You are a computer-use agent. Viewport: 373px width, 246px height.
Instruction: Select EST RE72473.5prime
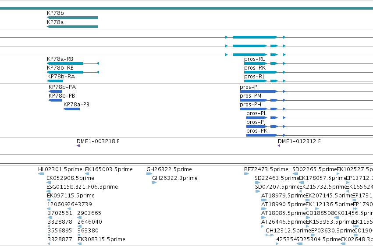click(x=246, y=174)
